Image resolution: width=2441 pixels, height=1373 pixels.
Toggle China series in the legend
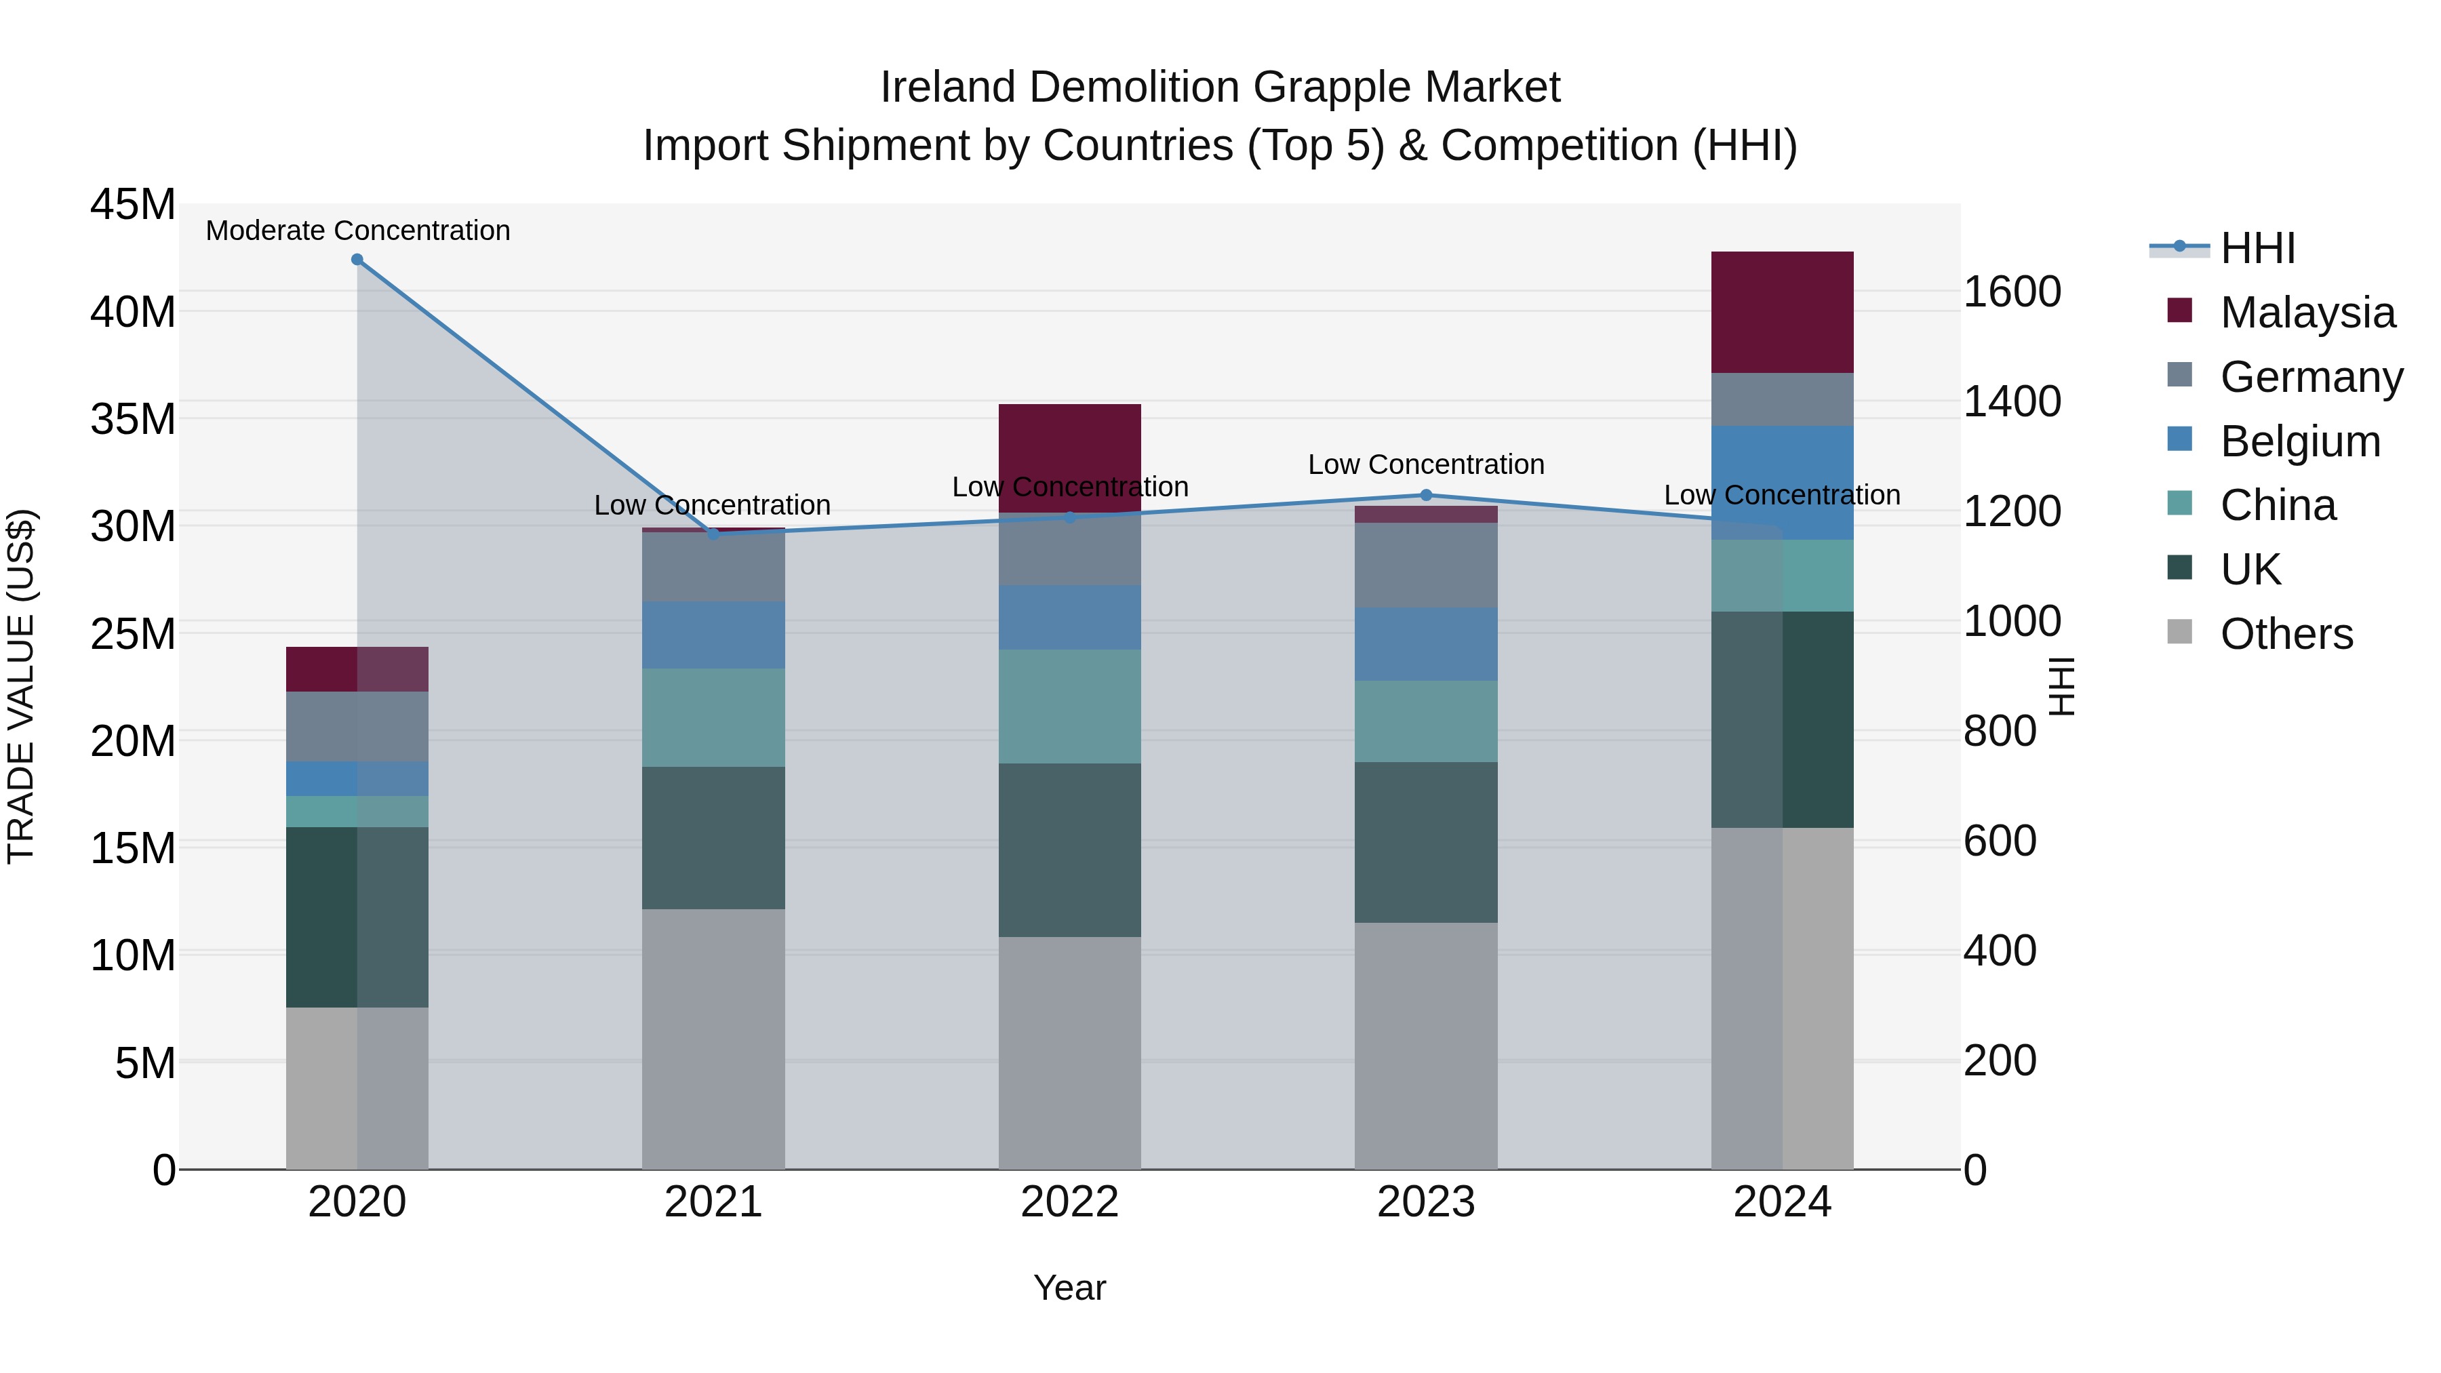click(2251, 505)
